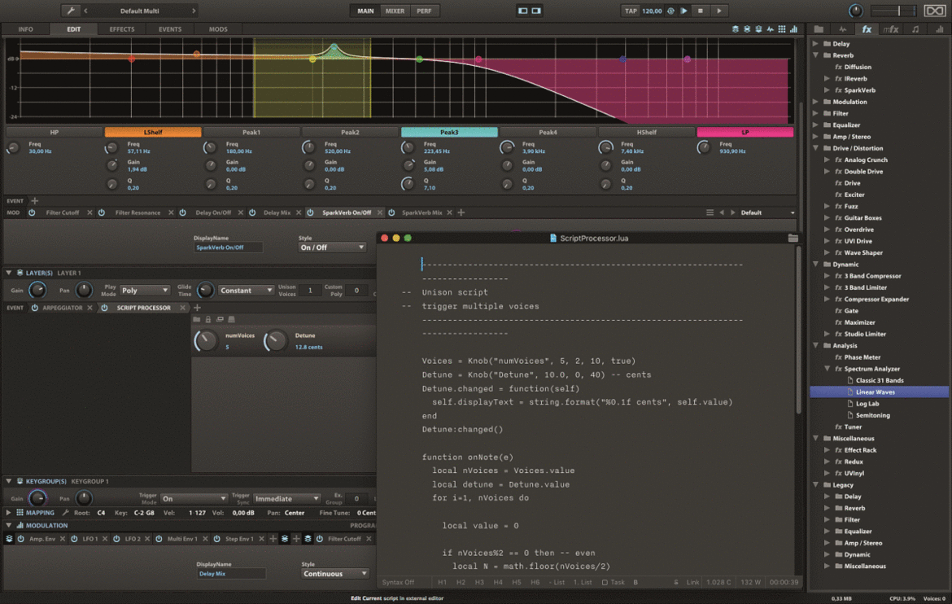952x604 pixels.
Task: Switch to the PERF view
Action: pos(424,11)
